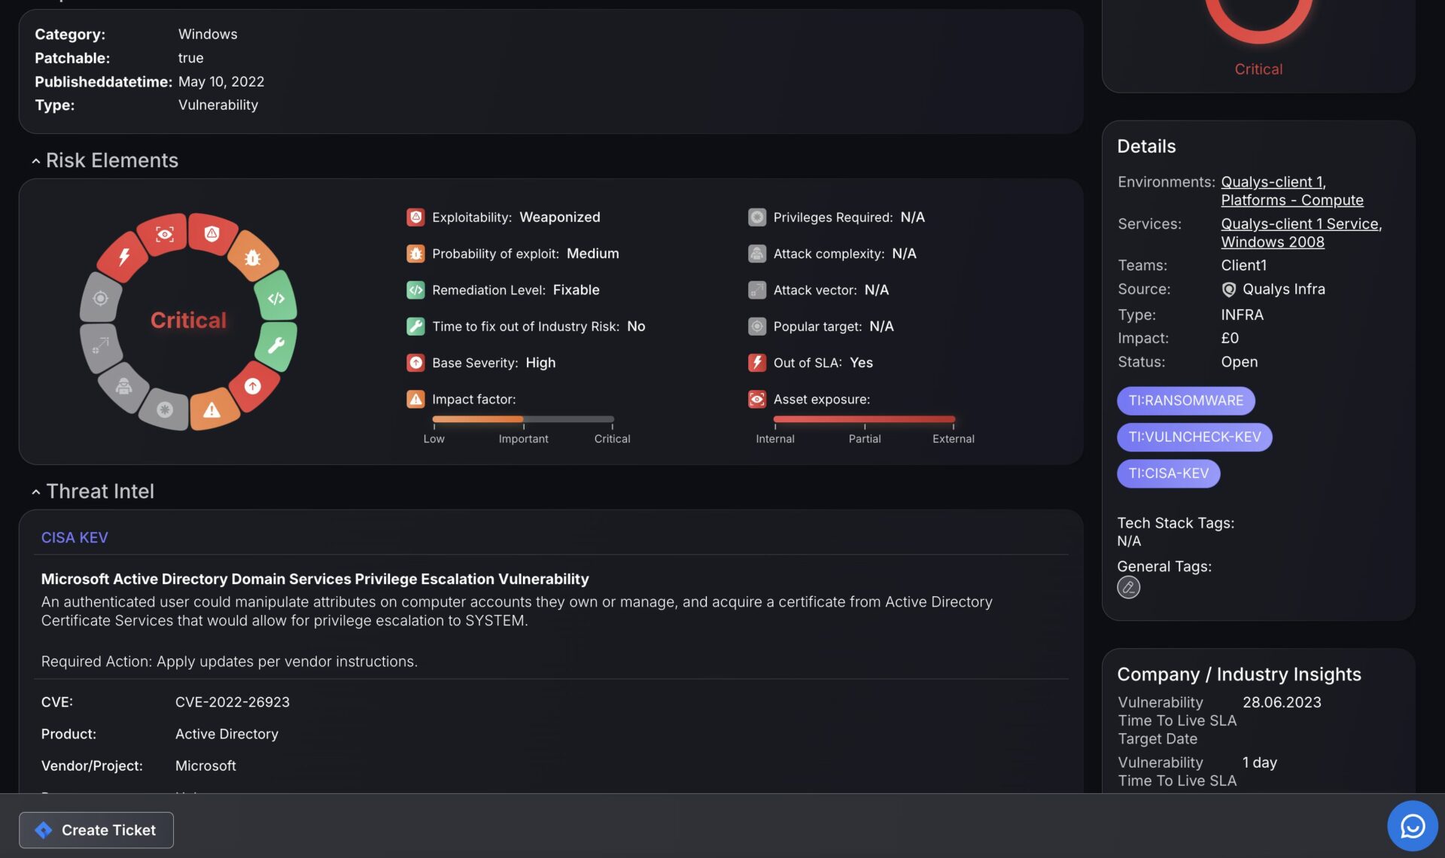The image size is (1445, 858).
Task: Click the orange bug segment of risk wheel
Action: (252, 258)
